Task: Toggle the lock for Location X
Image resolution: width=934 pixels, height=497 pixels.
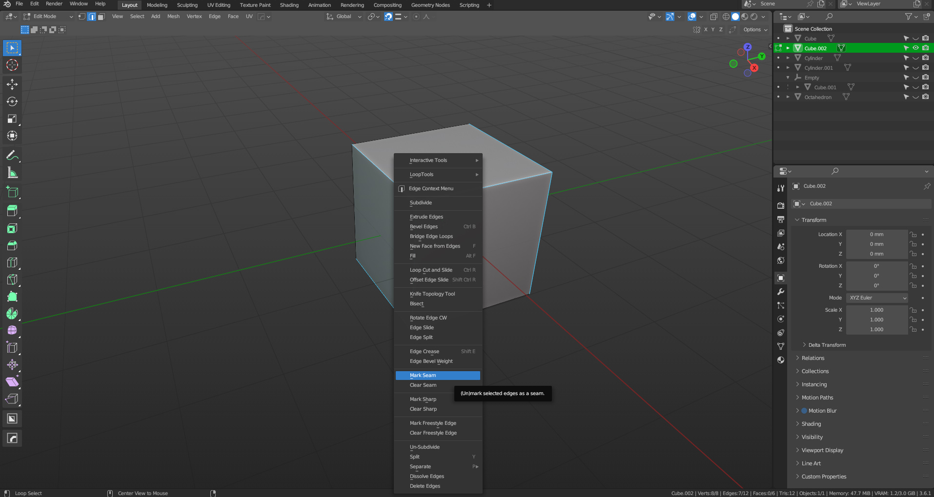Action: pos(913,235)
